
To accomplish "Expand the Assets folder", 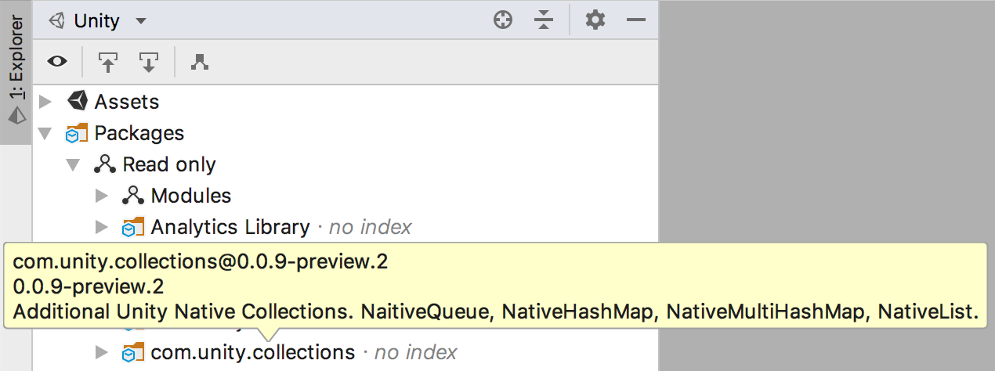I will coord(45,102).
